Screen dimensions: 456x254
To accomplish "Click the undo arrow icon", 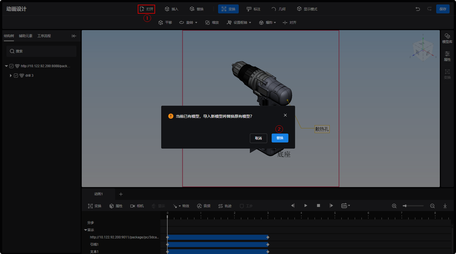I will coord(418,9).
